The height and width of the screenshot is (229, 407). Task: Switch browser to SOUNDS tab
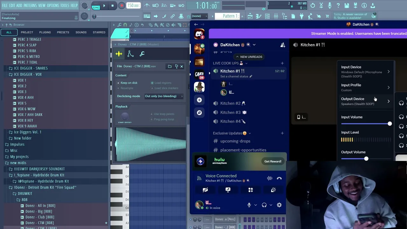coord(81,32)
